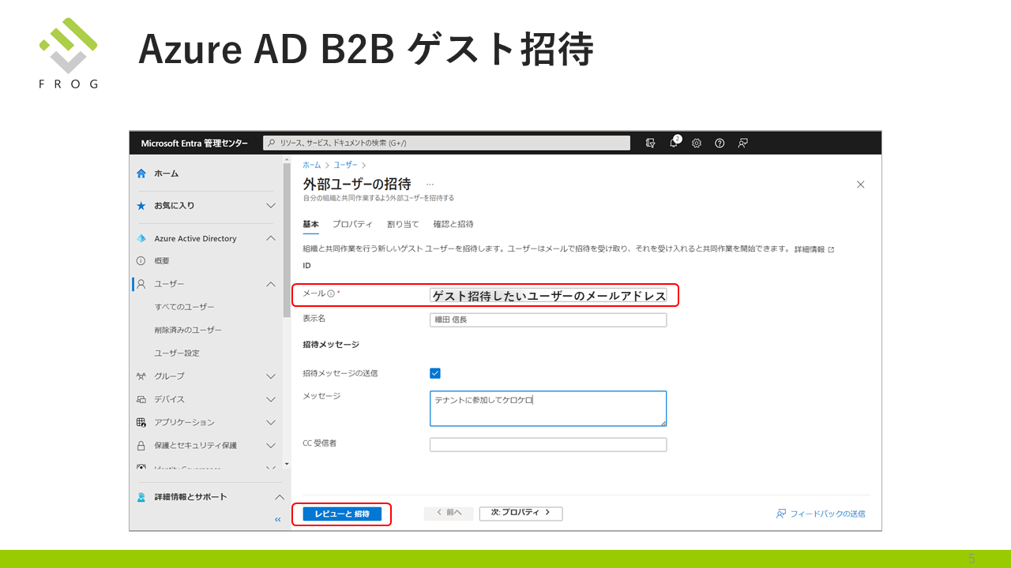Open notifications bell in top bar

[674, 143]
